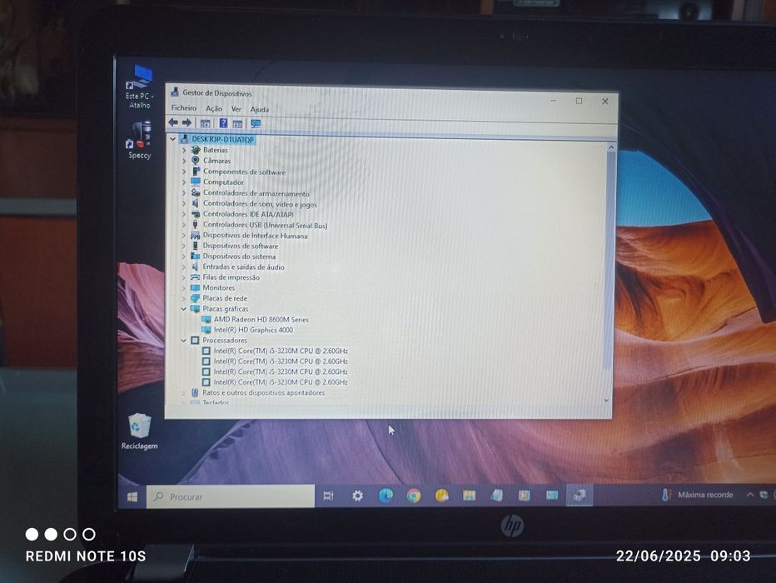Open the Ajuda menu
The width and height of the screenshot is (776, 583).
259,109
